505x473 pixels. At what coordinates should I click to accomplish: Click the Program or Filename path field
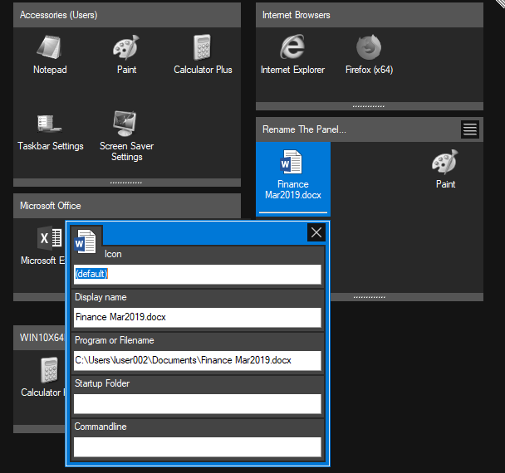[197, 360]
